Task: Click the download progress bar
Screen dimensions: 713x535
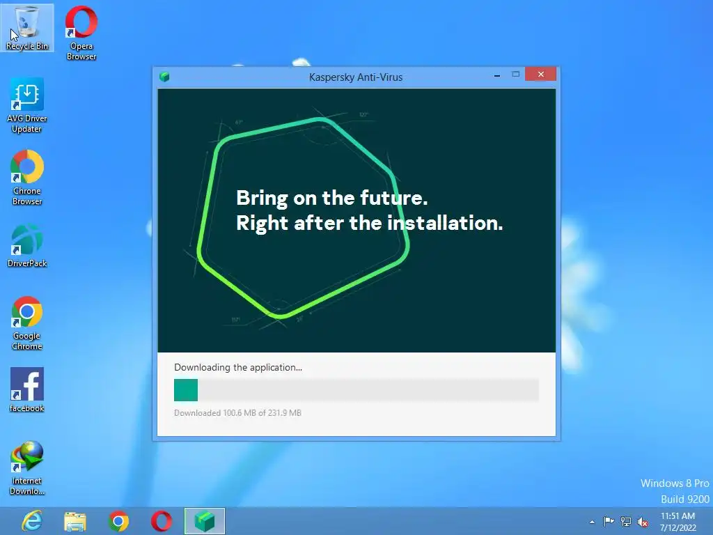Action: click(x=356, y=390)
